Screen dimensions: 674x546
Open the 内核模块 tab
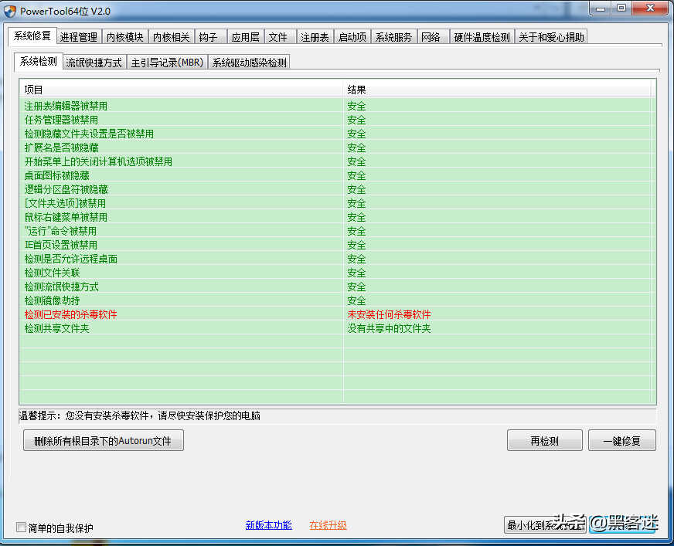(125, 37)
